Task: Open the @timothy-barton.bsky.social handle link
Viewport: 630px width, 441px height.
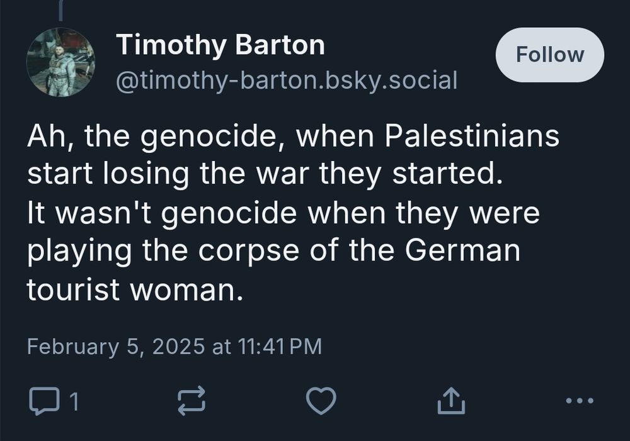Action: (x=287, y=80)
